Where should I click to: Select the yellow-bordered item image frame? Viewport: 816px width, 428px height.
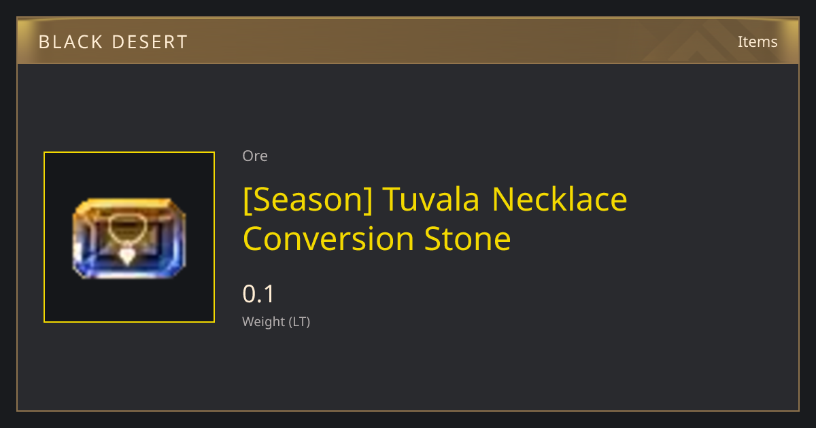129,237
